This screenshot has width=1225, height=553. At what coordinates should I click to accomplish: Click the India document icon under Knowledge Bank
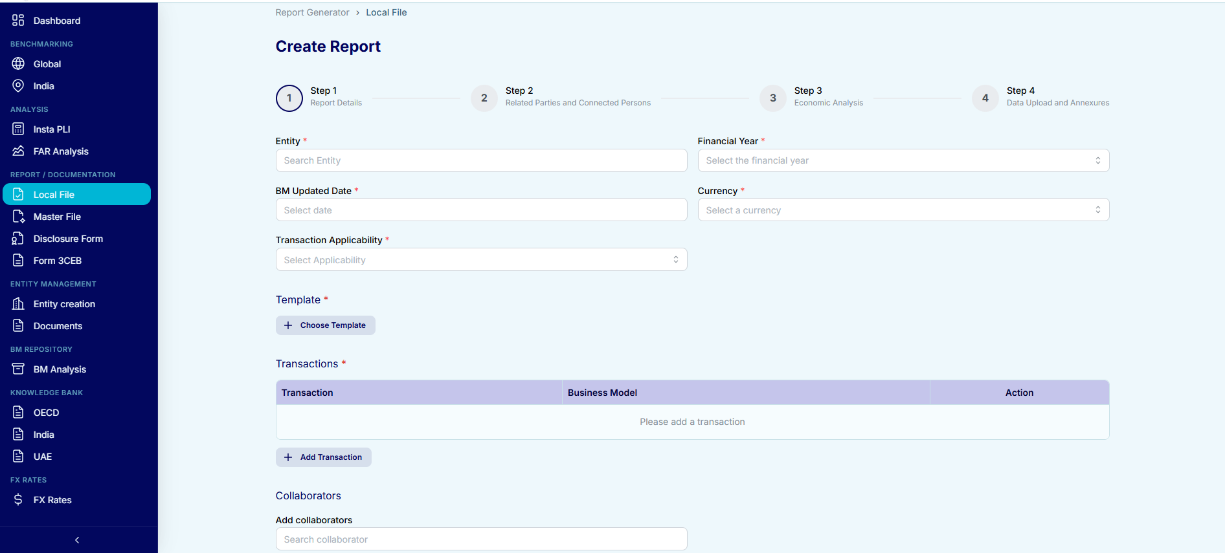pos(18,434)
